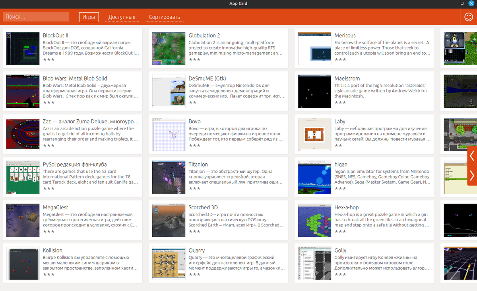This screenshot has width=477, height=291.
Task: Select the MegaGlest strategy thumbnail
Action: pos(23,220)
